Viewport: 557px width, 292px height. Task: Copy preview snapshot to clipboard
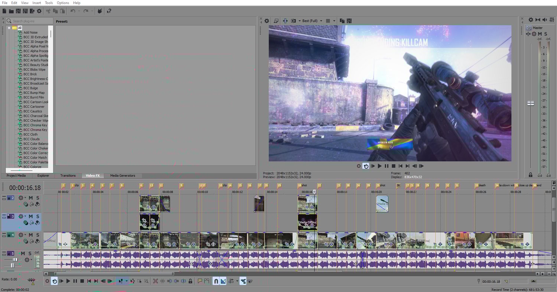click(342, 21)
